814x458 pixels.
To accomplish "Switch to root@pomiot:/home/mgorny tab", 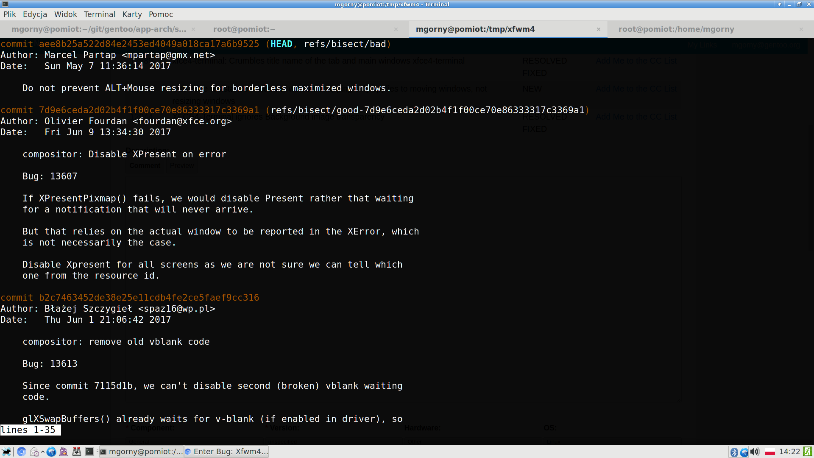I will (676, 29).
